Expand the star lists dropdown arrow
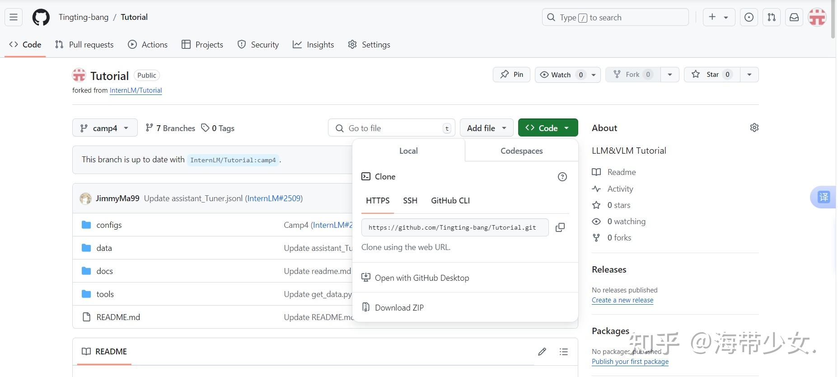This screenshot has width=838, height=377. [x=749, y=75]
